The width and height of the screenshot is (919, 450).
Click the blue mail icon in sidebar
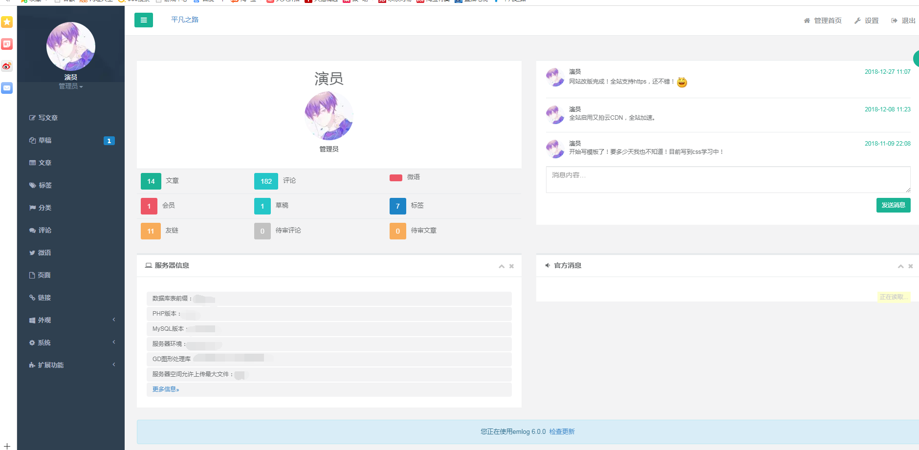point(7,88)
